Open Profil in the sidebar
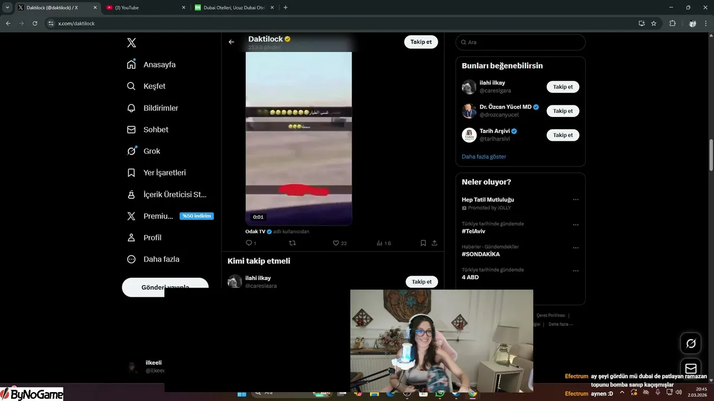The width and height of the screenshot is (714, 401). [x=144, y=237]
